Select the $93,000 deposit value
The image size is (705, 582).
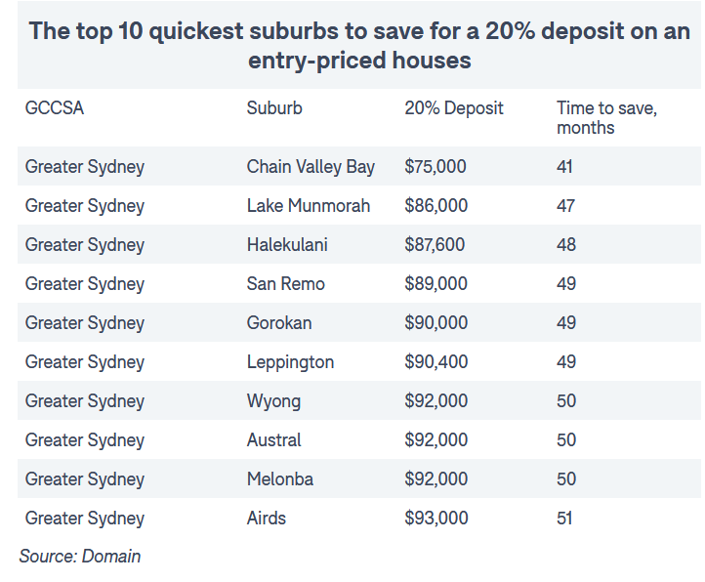436,519
